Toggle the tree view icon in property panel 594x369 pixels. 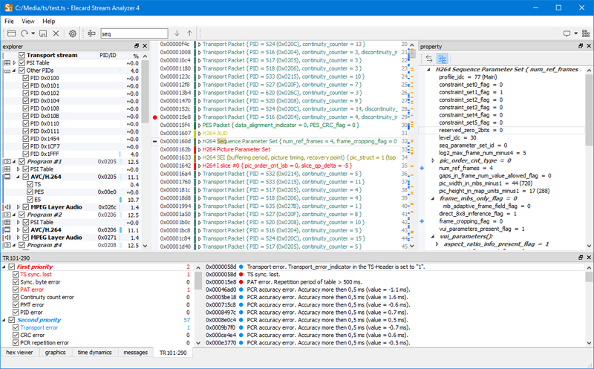[443, 59]
